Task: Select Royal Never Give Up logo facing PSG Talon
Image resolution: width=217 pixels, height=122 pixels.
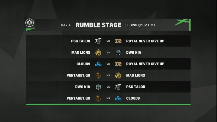Action: pyautogui.click(x=118, y=41)
